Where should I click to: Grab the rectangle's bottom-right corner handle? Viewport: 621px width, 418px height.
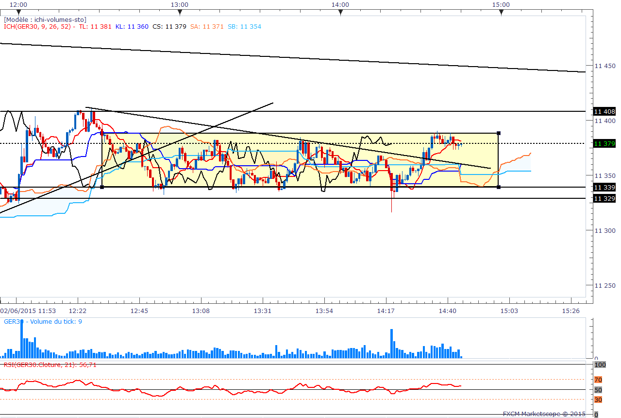point(499,187)
